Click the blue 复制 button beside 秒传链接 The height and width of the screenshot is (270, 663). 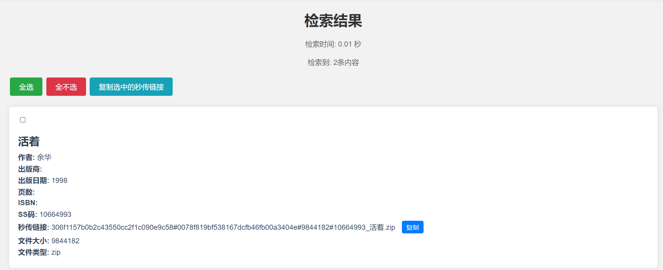pyautogui.click(x=412, y=227)
